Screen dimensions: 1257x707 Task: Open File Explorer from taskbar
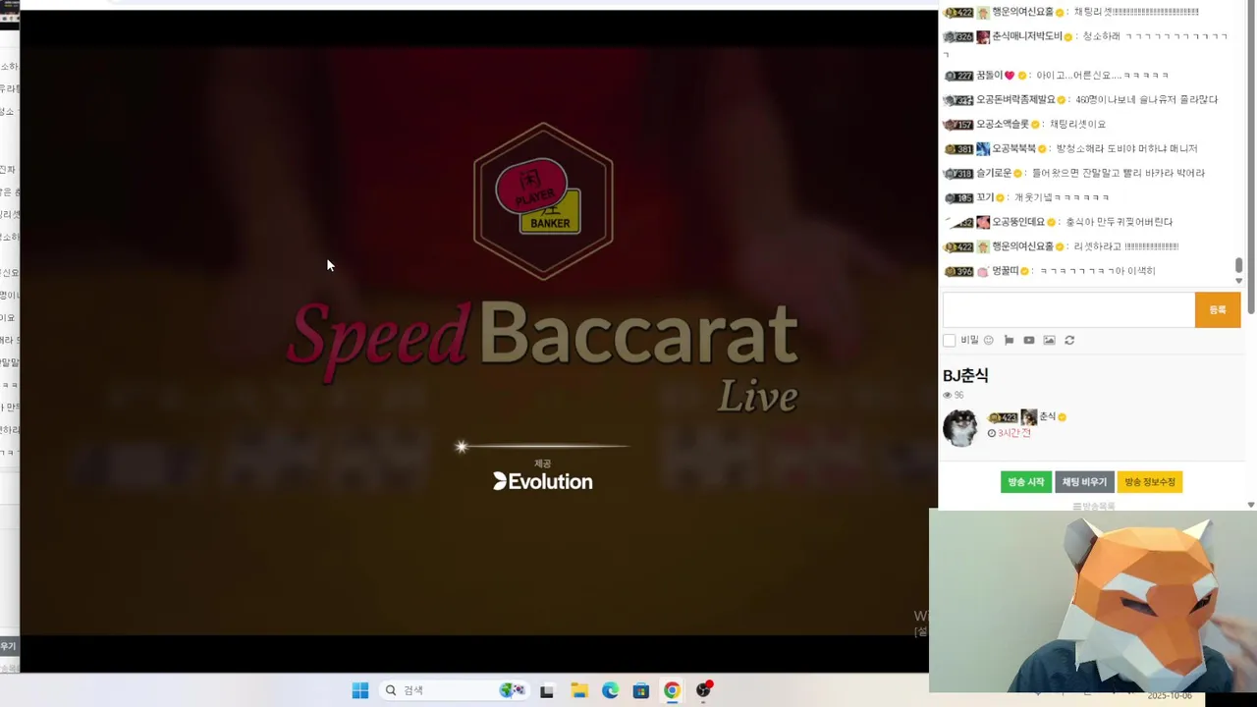click(x=579, y=690)
